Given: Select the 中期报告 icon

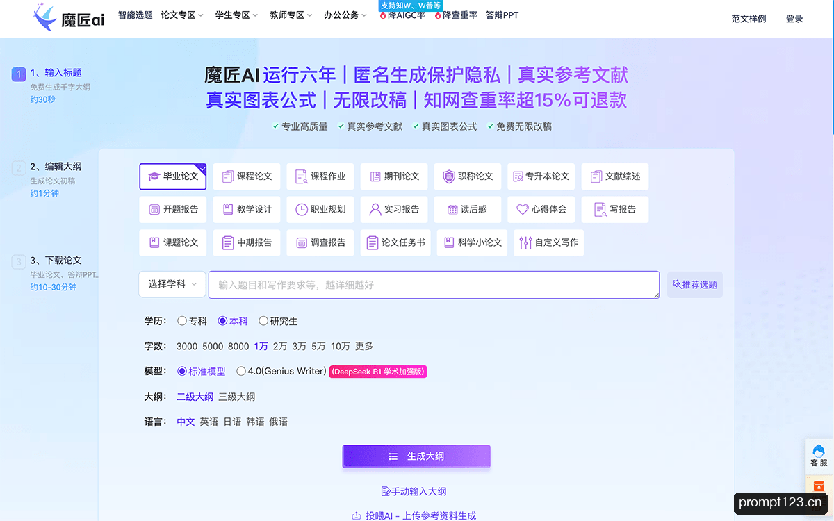Looking at the screenshot, I should [227, 242].
